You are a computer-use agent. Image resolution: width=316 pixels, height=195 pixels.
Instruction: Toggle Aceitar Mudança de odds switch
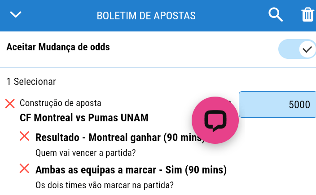click(x=296, y=49)
